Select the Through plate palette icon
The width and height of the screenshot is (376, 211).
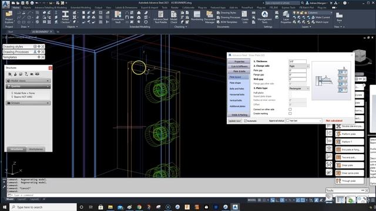point(338,181)
